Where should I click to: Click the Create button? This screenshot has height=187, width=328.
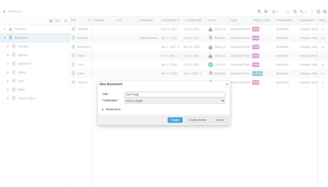[175, 120]
